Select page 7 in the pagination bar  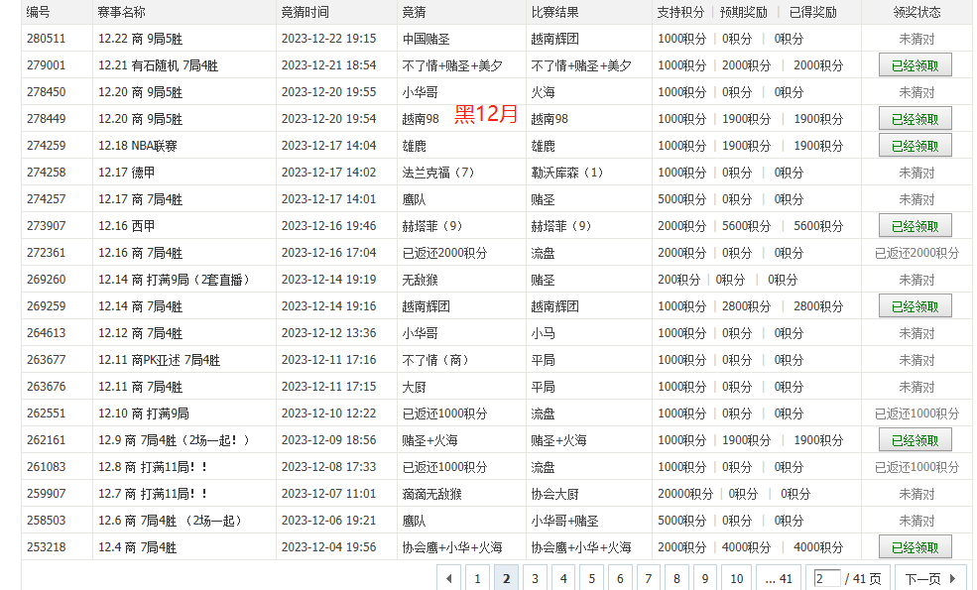point(648,576)
